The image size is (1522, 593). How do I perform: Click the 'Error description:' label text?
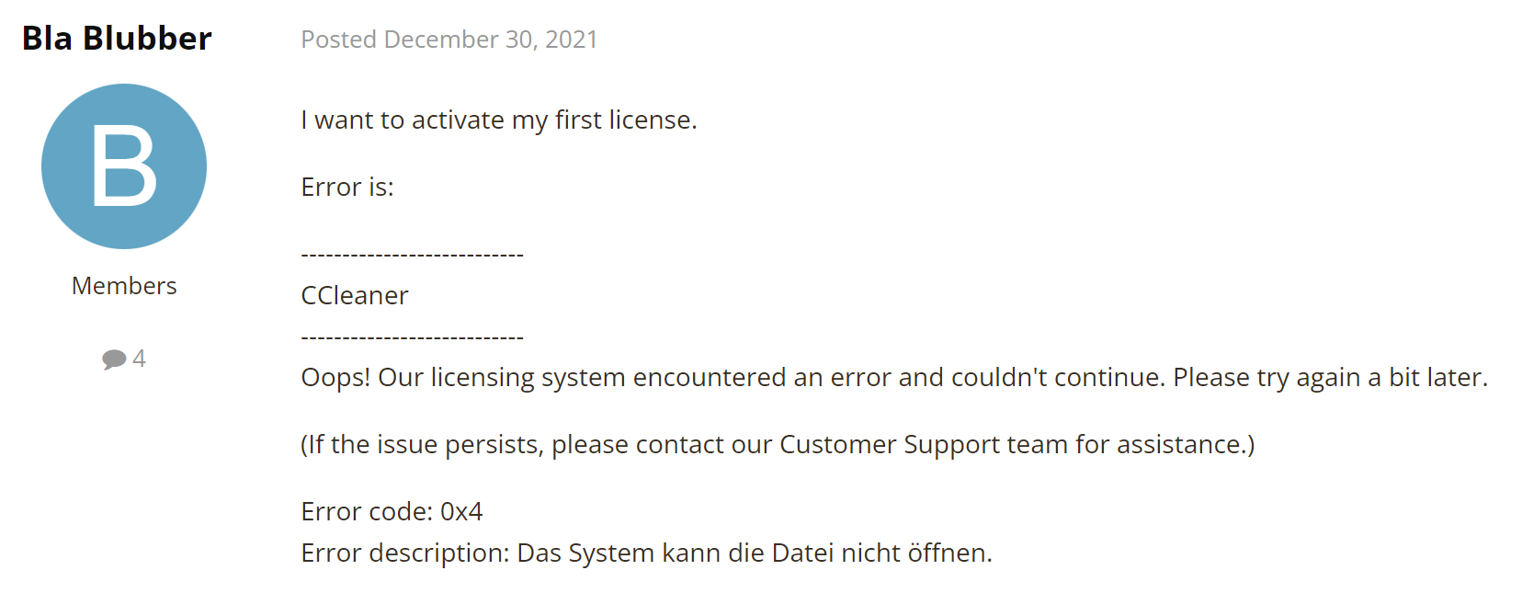(x=405, y=553)
